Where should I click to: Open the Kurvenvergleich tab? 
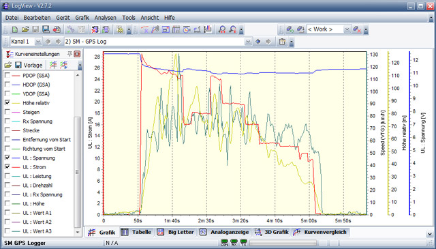(x=321, y=232)
